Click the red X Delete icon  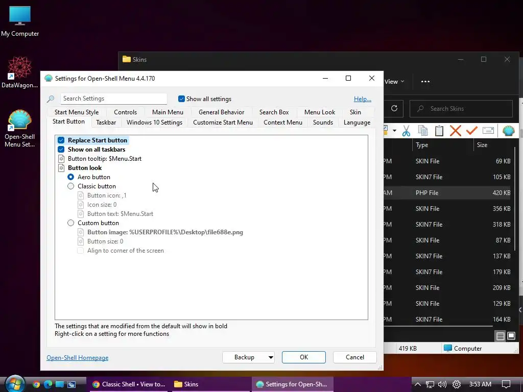455,131
